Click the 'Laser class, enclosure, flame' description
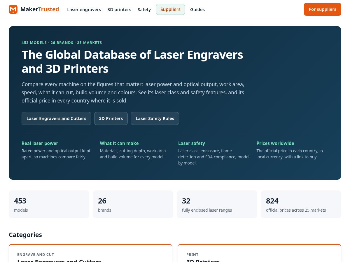 click(x=214, y=157)
